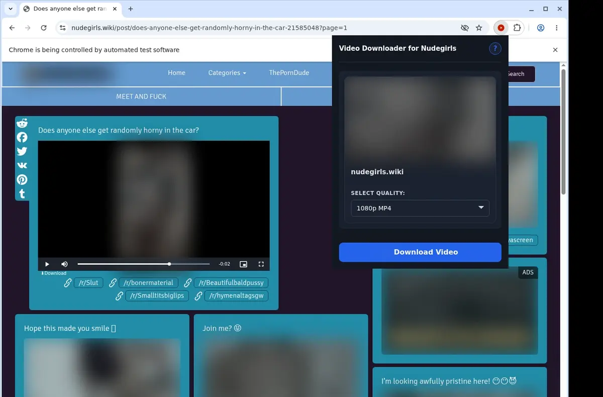Go back to the previous page
Image resolution: width=603 pixels, height=397 pixels.
point(12,28)
